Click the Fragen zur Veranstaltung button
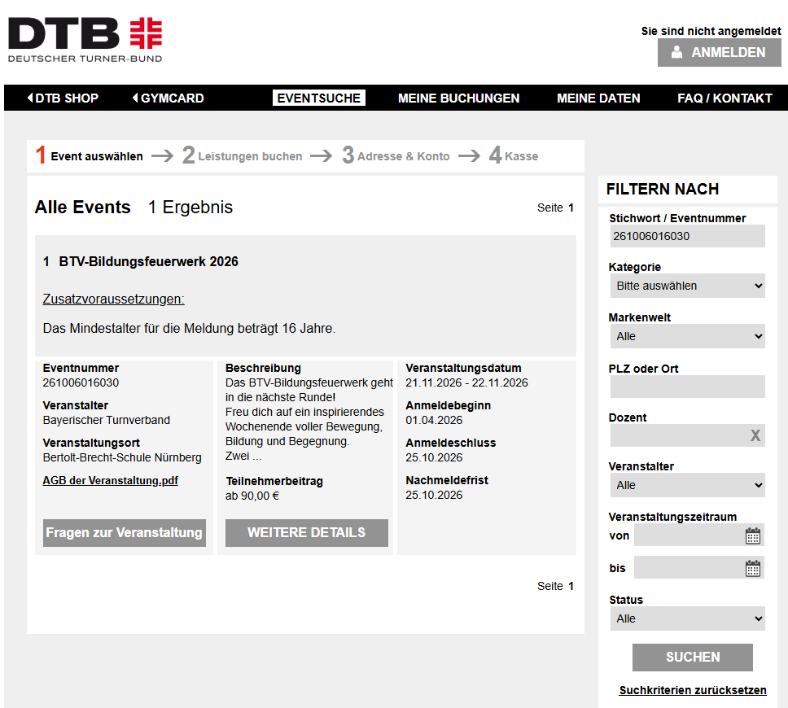The height and width of the screenshot is (708, 788). point(124,533)
